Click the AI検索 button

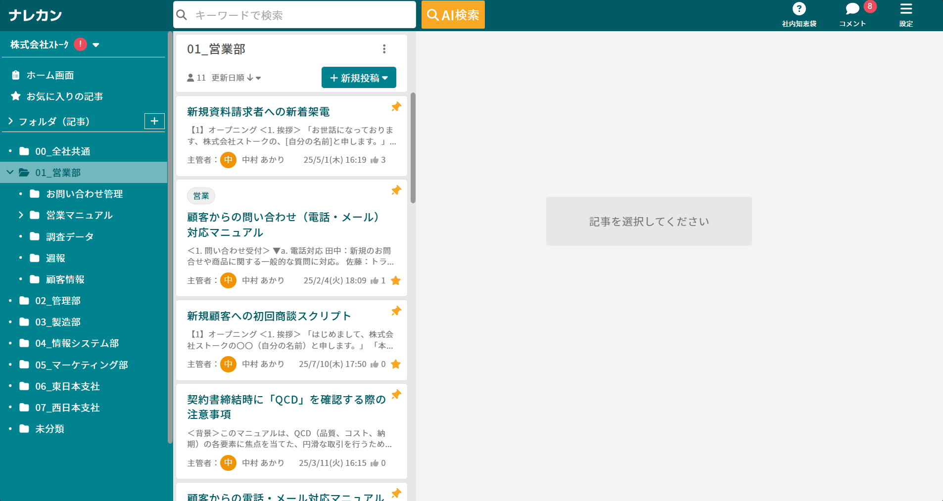click(452, 15)
